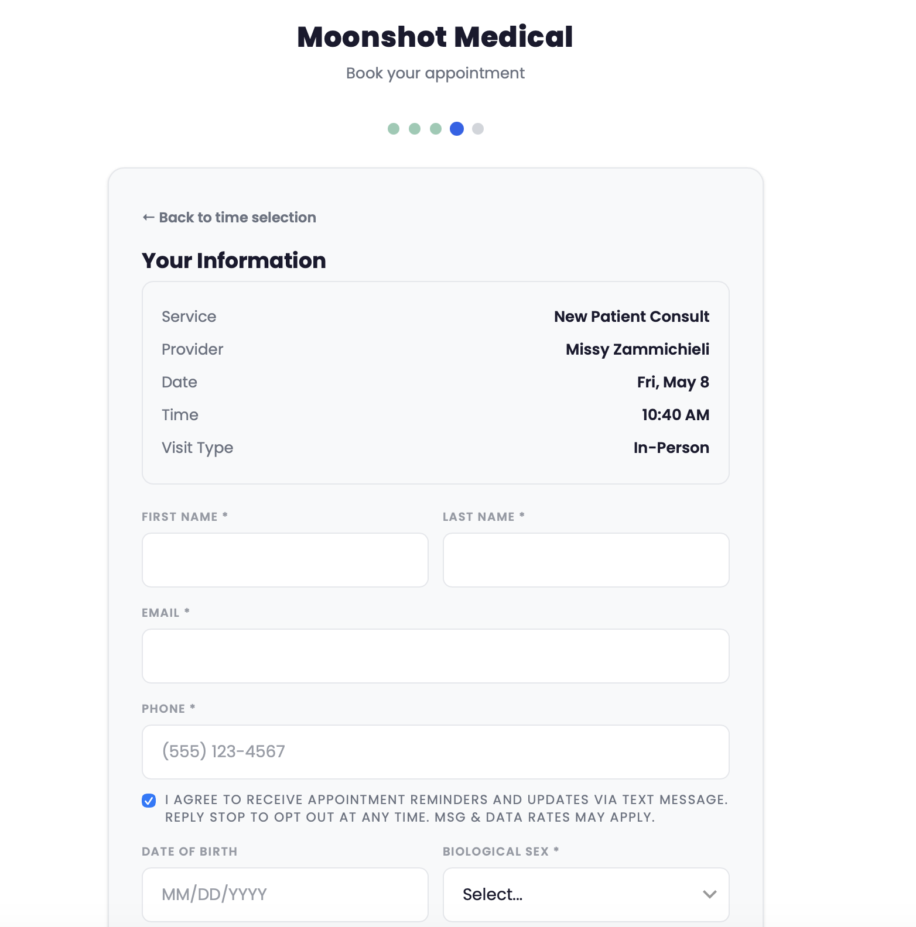Expand the Select... menu for biological sex
The width and height of the screenshot is (916, 927).
pos(586,895)
